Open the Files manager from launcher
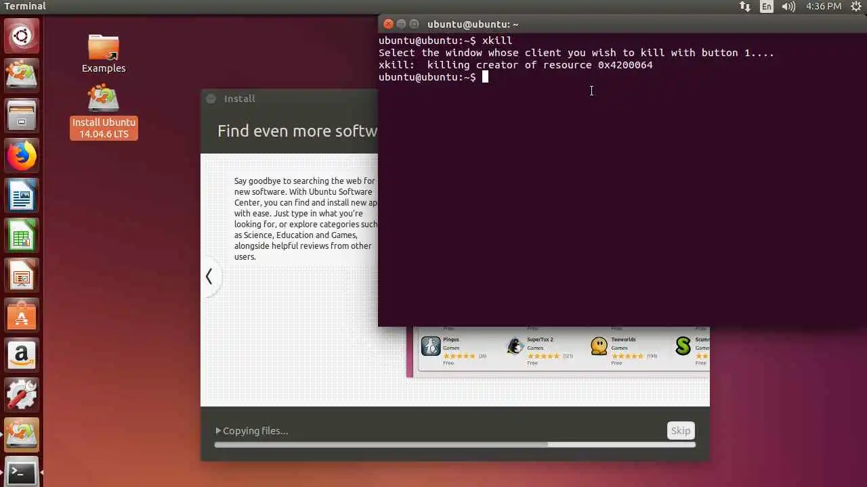 [22, 114]
